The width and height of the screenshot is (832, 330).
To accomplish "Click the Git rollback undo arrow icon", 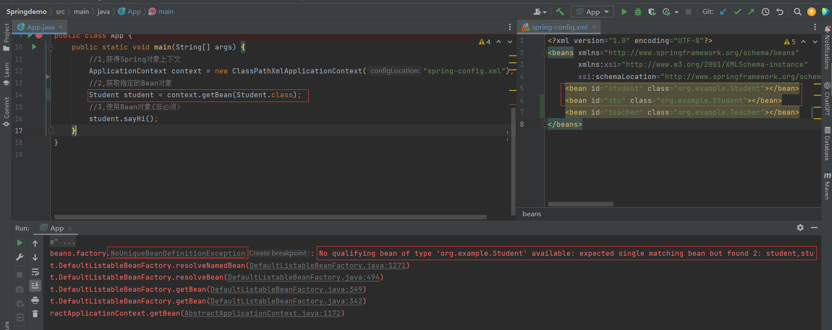I will coord(780,12).
